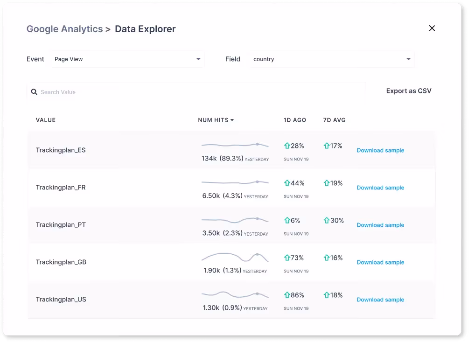Download sample for Trackingplan_FR

click(380, 188)
